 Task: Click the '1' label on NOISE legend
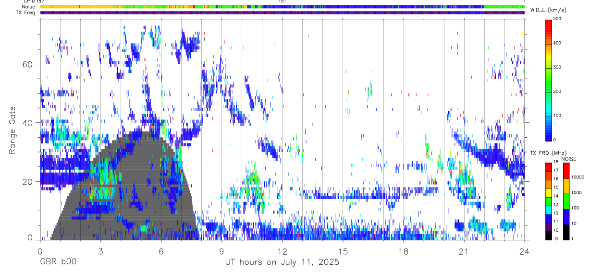coord(572,238)
